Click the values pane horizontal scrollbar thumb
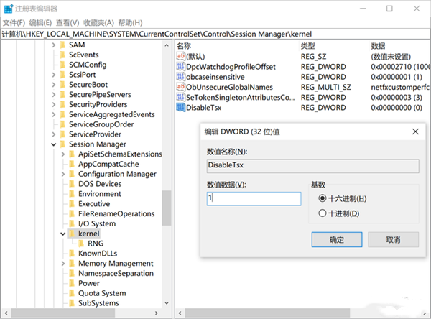431x319 pixels. click(267, 313)
